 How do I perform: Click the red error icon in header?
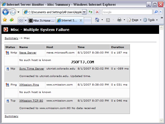(6, 29)
